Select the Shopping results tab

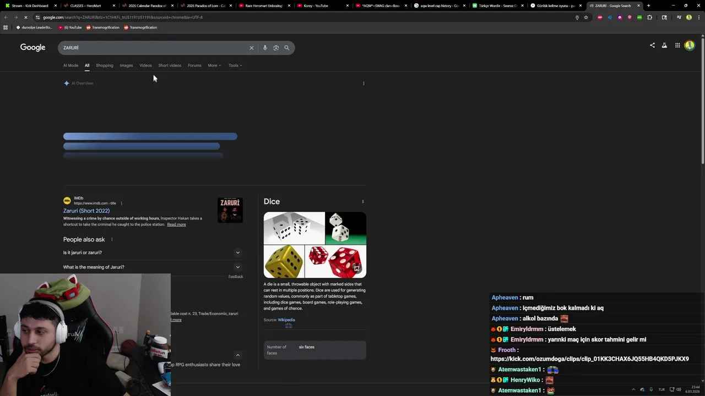coord(104,65)
